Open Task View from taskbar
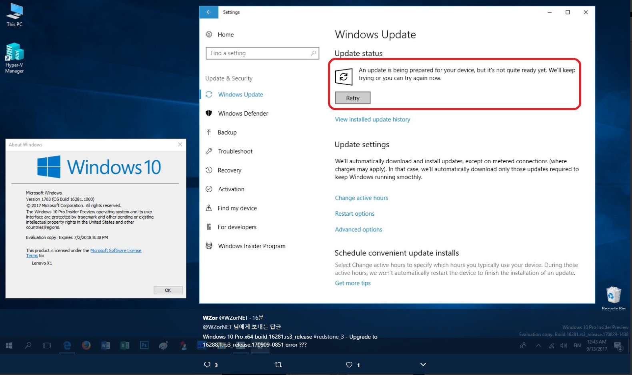This screenshot has height=375, width=632. click(x=47, y=345)
